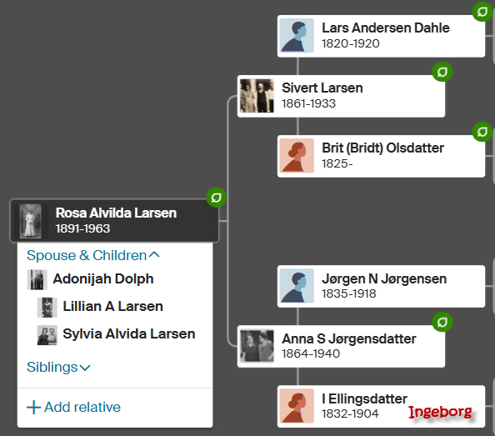Viewport: 495px width, 436px height.
Task: Select the Jørgen N Jørgensen card
Action: tap(381, 286)
